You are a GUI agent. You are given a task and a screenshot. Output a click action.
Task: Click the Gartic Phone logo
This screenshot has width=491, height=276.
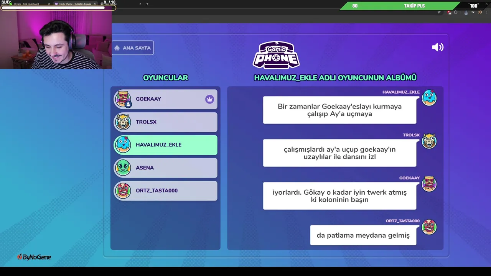[276, 55]
